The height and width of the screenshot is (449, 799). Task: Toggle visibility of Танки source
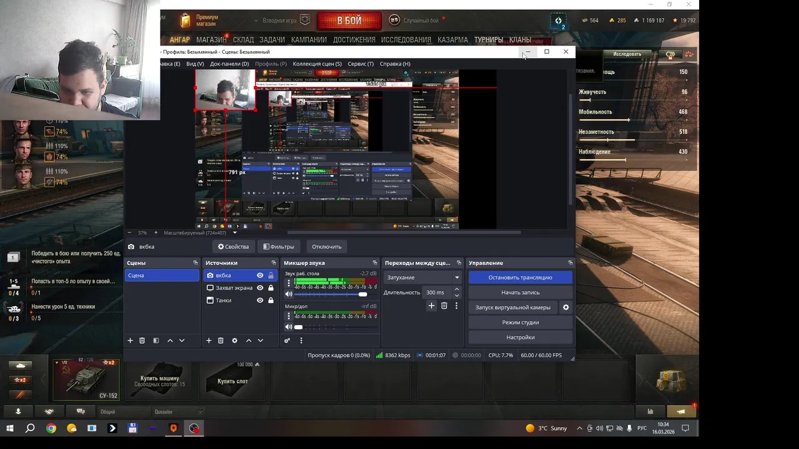(x=260, y=300)
